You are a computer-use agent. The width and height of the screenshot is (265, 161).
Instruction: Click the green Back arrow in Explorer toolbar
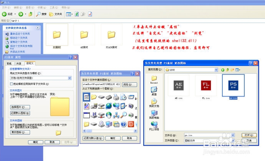pos(4,14)
